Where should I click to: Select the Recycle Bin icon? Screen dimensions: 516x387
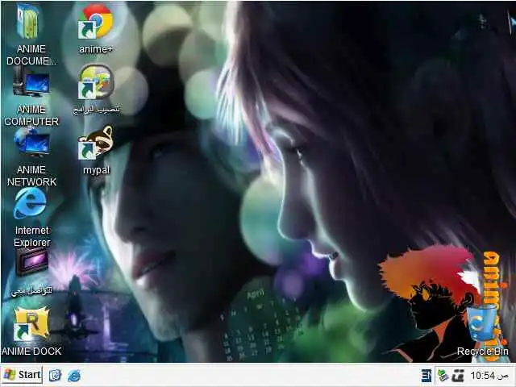point(481,323)
